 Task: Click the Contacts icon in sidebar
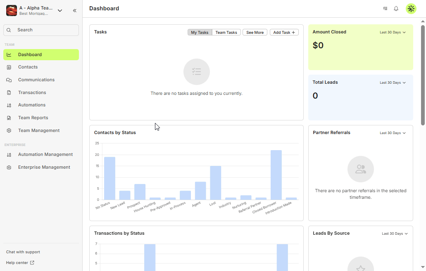[9, 67]
